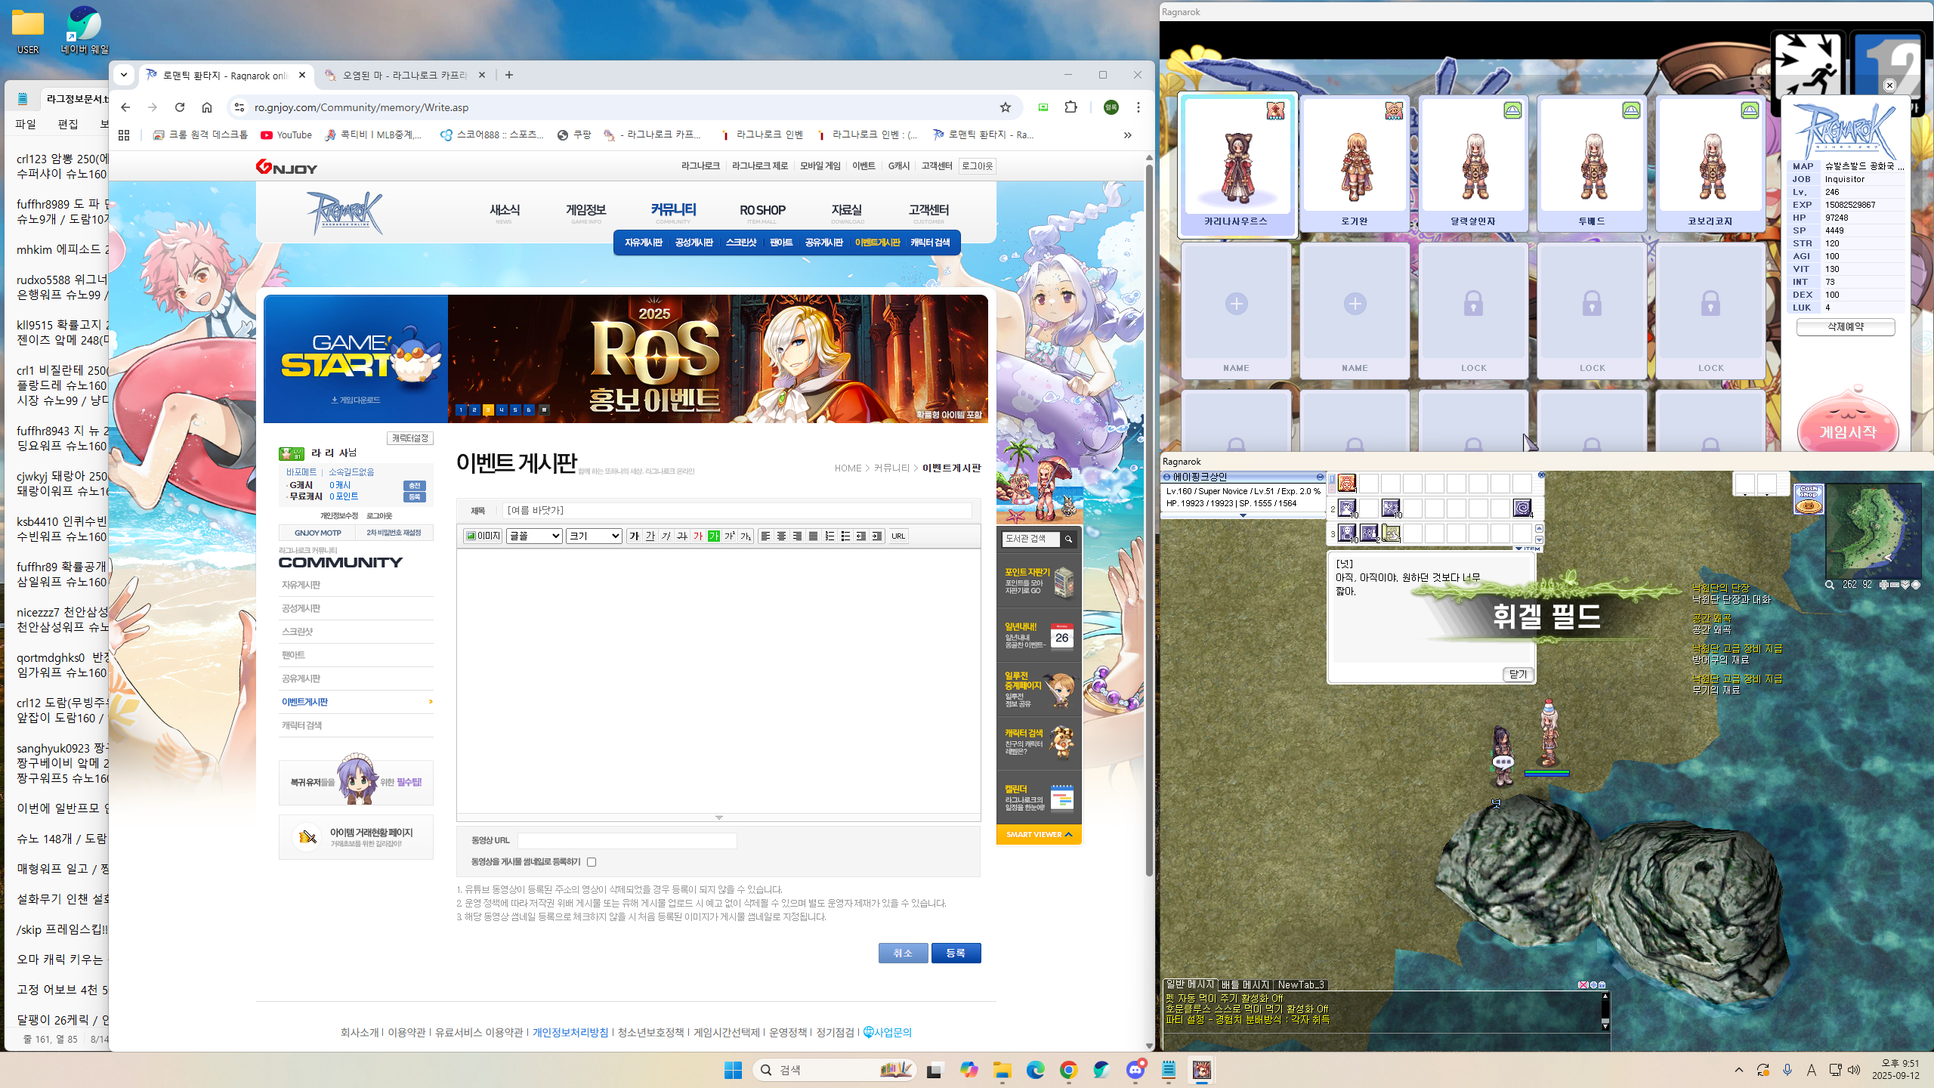This screenshot has height=1088, width=1934.
Task: Click the 삭제예약 button in Ragnarok
Action: click(1846, 327)
